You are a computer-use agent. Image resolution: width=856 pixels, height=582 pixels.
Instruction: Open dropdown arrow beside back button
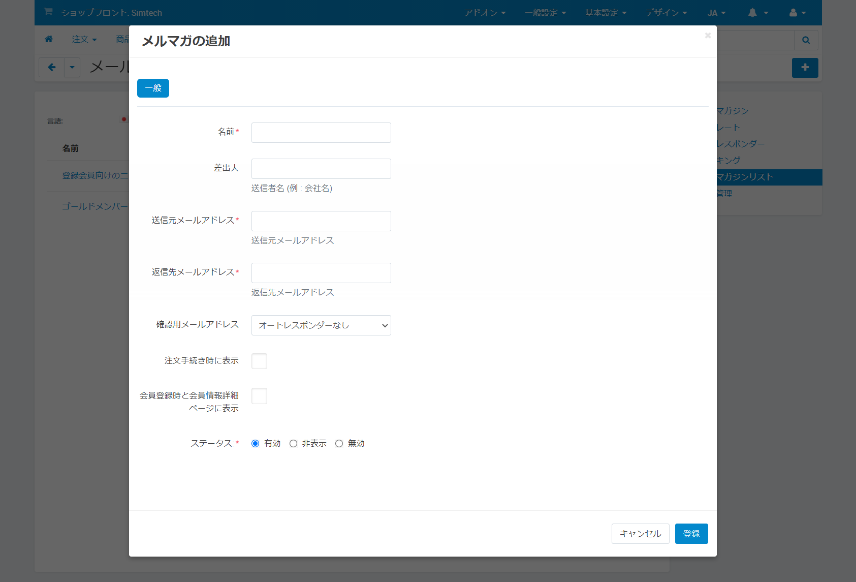72,67
